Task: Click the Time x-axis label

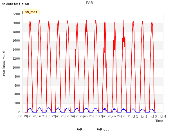Action: [x=159, y=121]
